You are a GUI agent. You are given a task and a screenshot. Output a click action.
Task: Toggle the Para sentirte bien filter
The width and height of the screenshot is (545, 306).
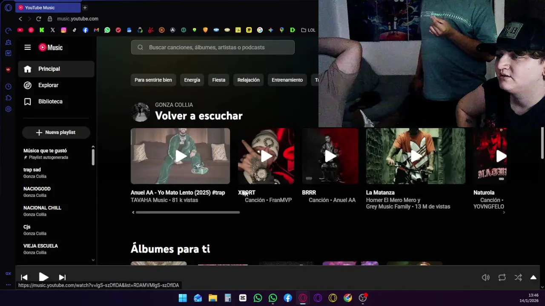pyautogui.click(x=153, y=80)
